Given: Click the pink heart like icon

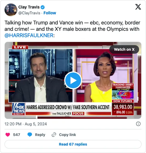Looking at the screenshot, I should click(x=8, y=135).
